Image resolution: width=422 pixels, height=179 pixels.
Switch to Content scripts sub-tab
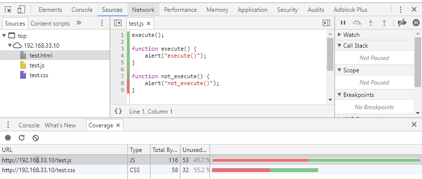click(x=50, y=24)
